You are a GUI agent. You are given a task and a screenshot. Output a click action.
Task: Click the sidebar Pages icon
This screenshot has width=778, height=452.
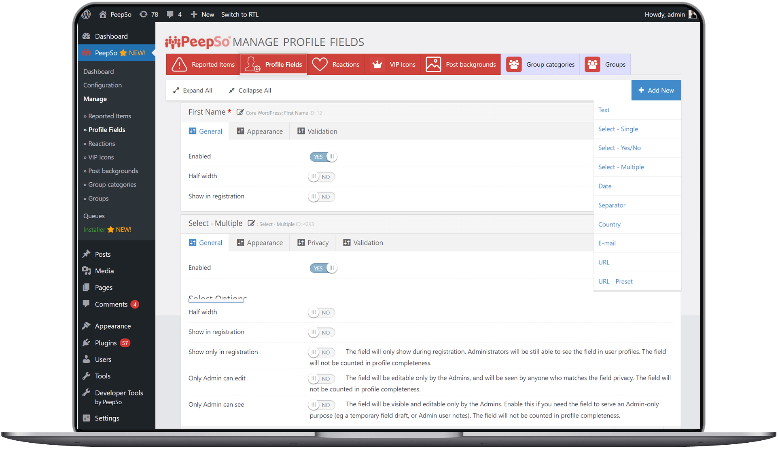click(86, 287)
